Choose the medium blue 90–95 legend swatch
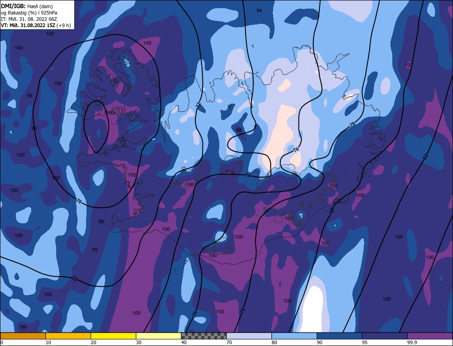The width and height of the screenshot is (453, 346). tap(339, 336)
